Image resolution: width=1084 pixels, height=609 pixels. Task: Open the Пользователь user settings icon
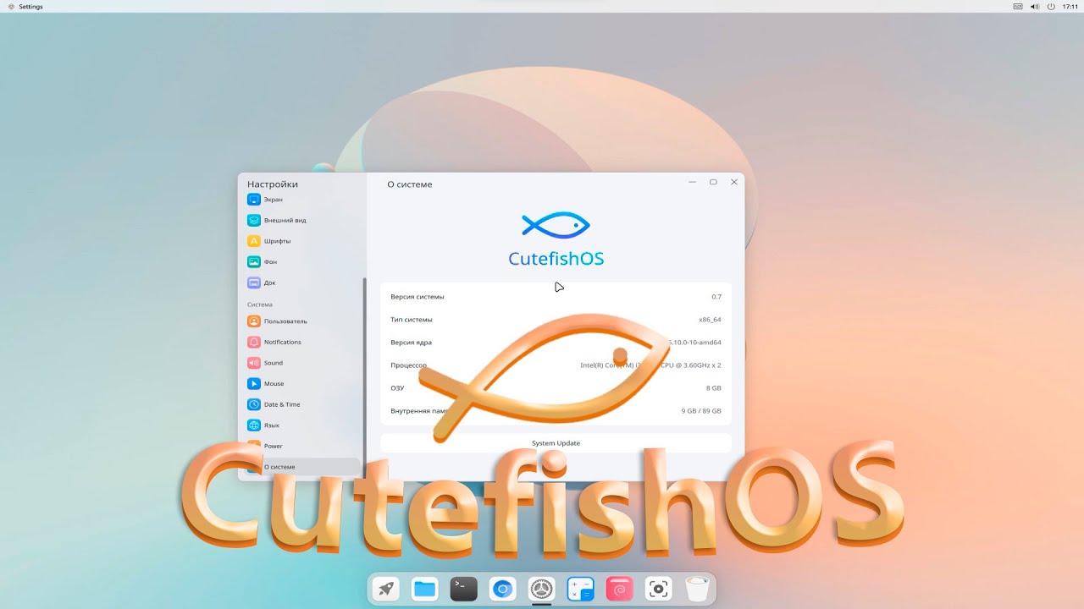click(253, 321)
